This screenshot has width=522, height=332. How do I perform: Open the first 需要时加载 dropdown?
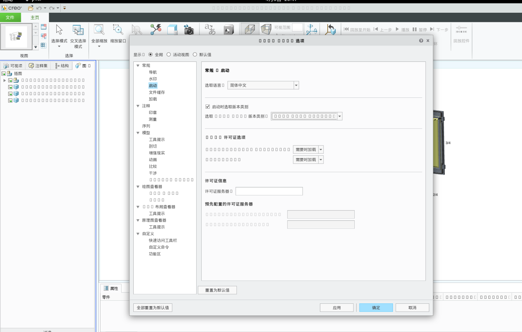coord(321,150)
